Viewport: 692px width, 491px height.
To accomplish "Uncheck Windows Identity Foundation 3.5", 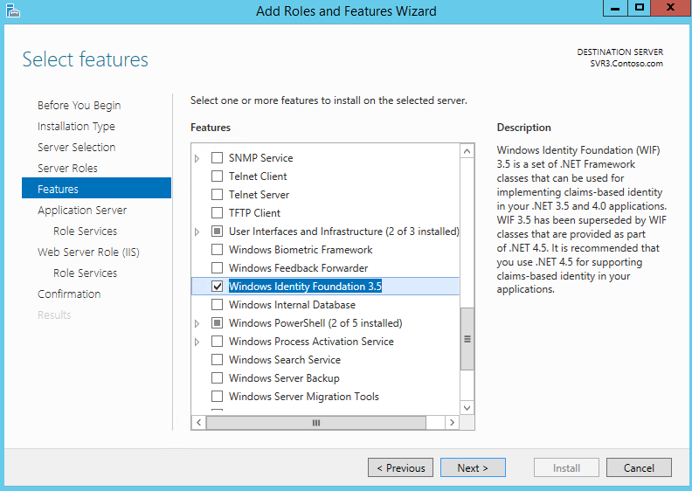I will point(218,287).
